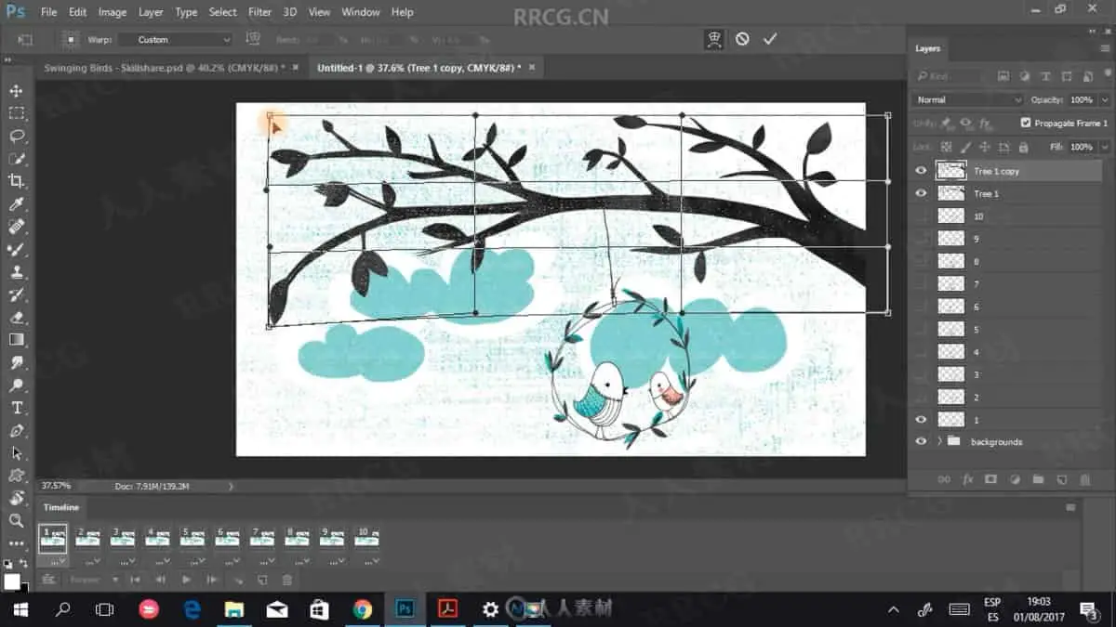
Task: Go to previous frame in Timeline
Action: tap(160, 580)
